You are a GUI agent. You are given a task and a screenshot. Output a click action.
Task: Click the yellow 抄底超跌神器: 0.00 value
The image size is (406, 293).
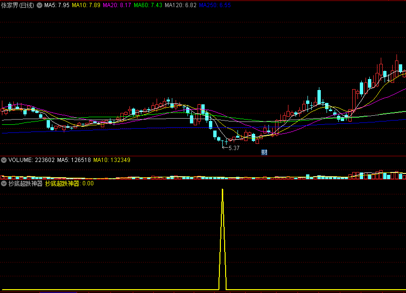[69, 184]
